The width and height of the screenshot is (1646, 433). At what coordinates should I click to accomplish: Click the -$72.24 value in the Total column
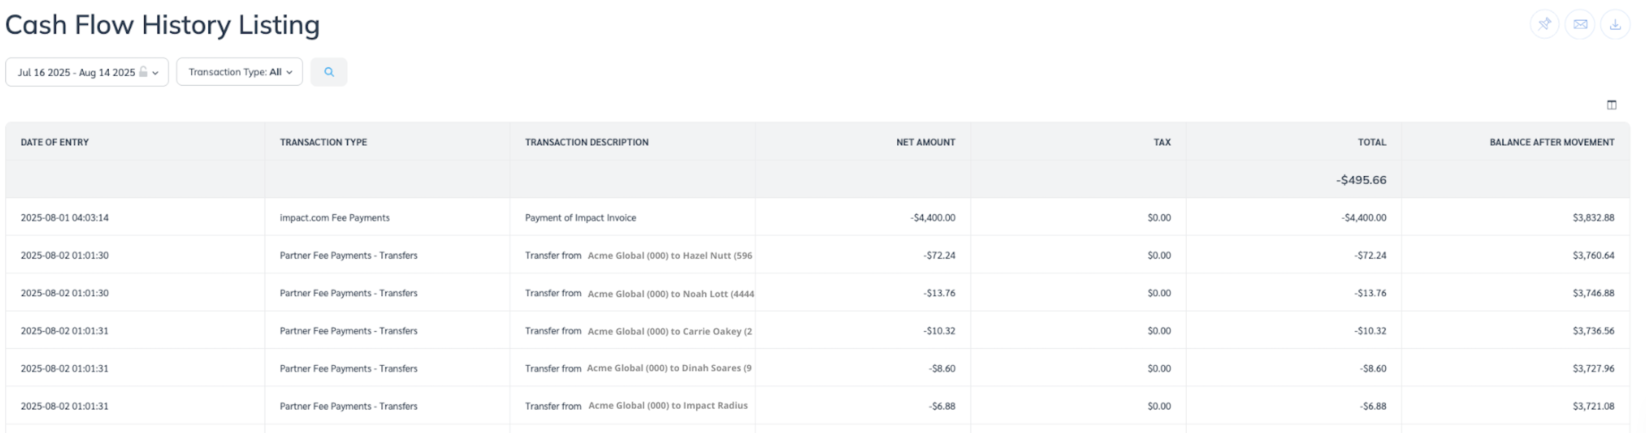click(x=1370, y=255)
